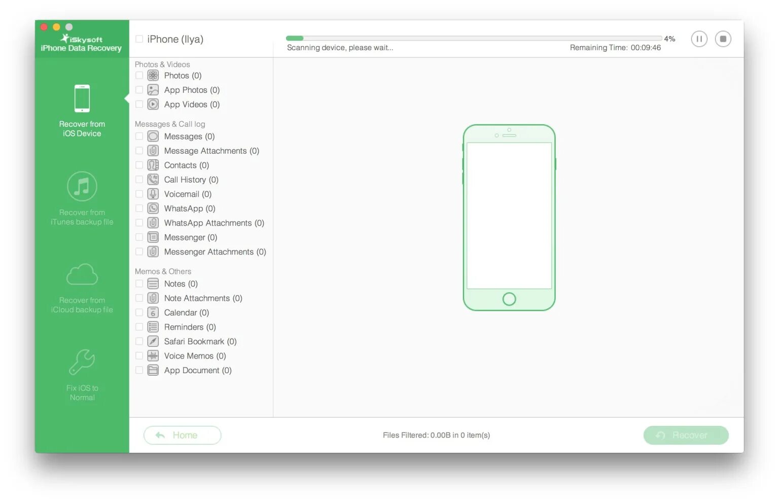This screenshot has height=503, width=779.
Task: Click the WhatsApp Attachments paperclip icon
Action: (x=153, y=223)
